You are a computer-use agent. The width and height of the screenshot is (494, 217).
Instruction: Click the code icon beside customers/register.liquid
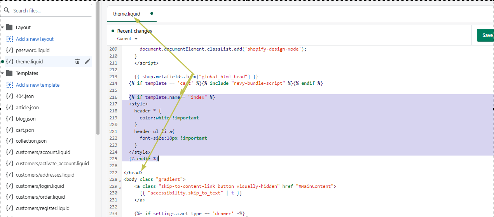(x=10, y=208)
